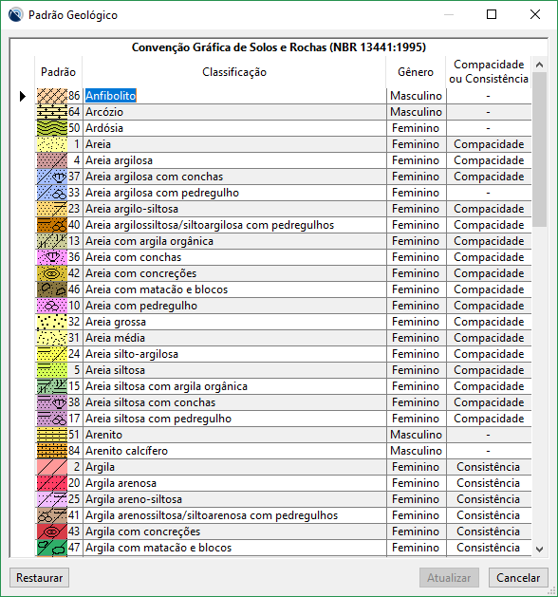Viewport: 558px width, 597px height.
Task: Select the Ardósia green wavy pattern swatch
Action: click(52, 128)
